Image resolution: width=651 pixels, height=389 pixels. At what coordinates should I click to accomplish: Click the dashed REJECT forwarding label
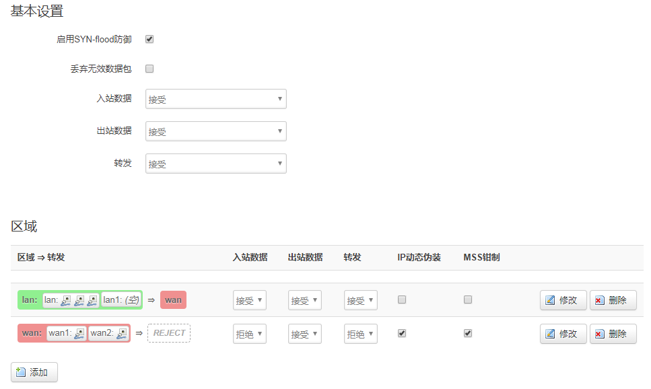pos(169,333)
